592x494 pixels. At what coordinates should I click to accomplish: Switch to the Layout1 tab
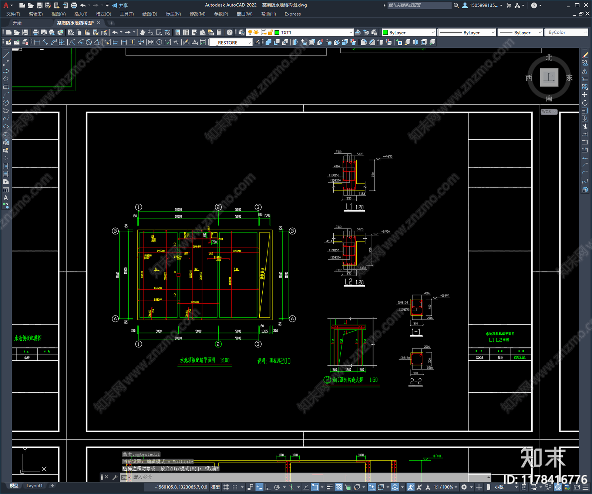34,485
